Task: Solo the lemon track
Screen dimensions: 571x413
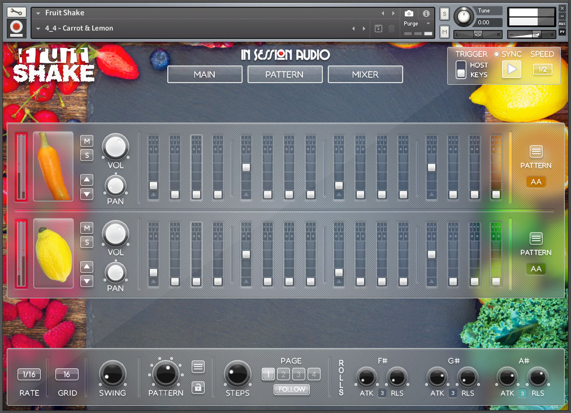Action: coord(86,242)
